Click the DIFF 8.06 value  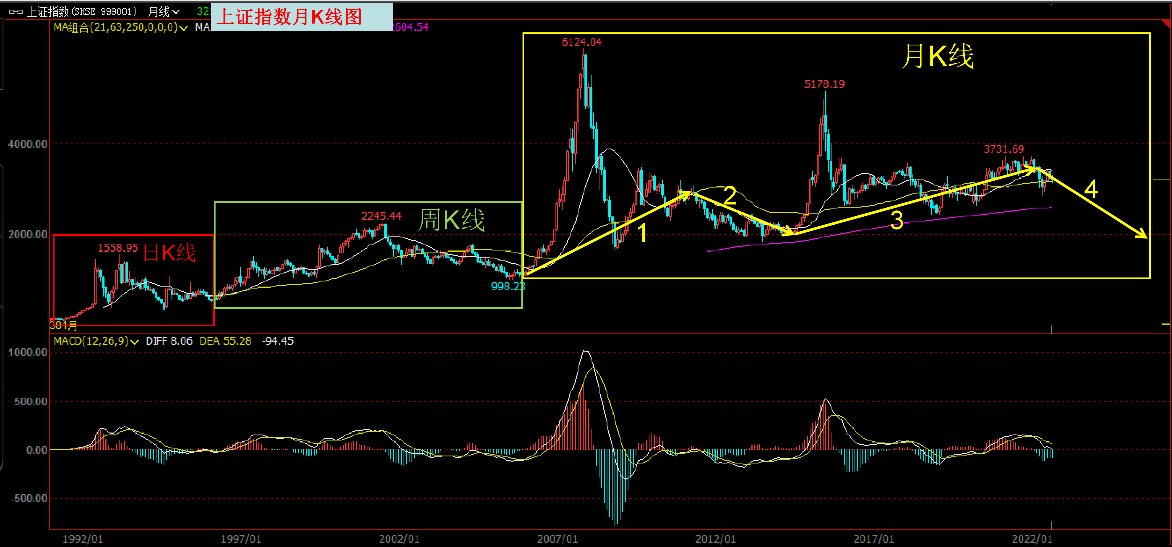[169, 341]
